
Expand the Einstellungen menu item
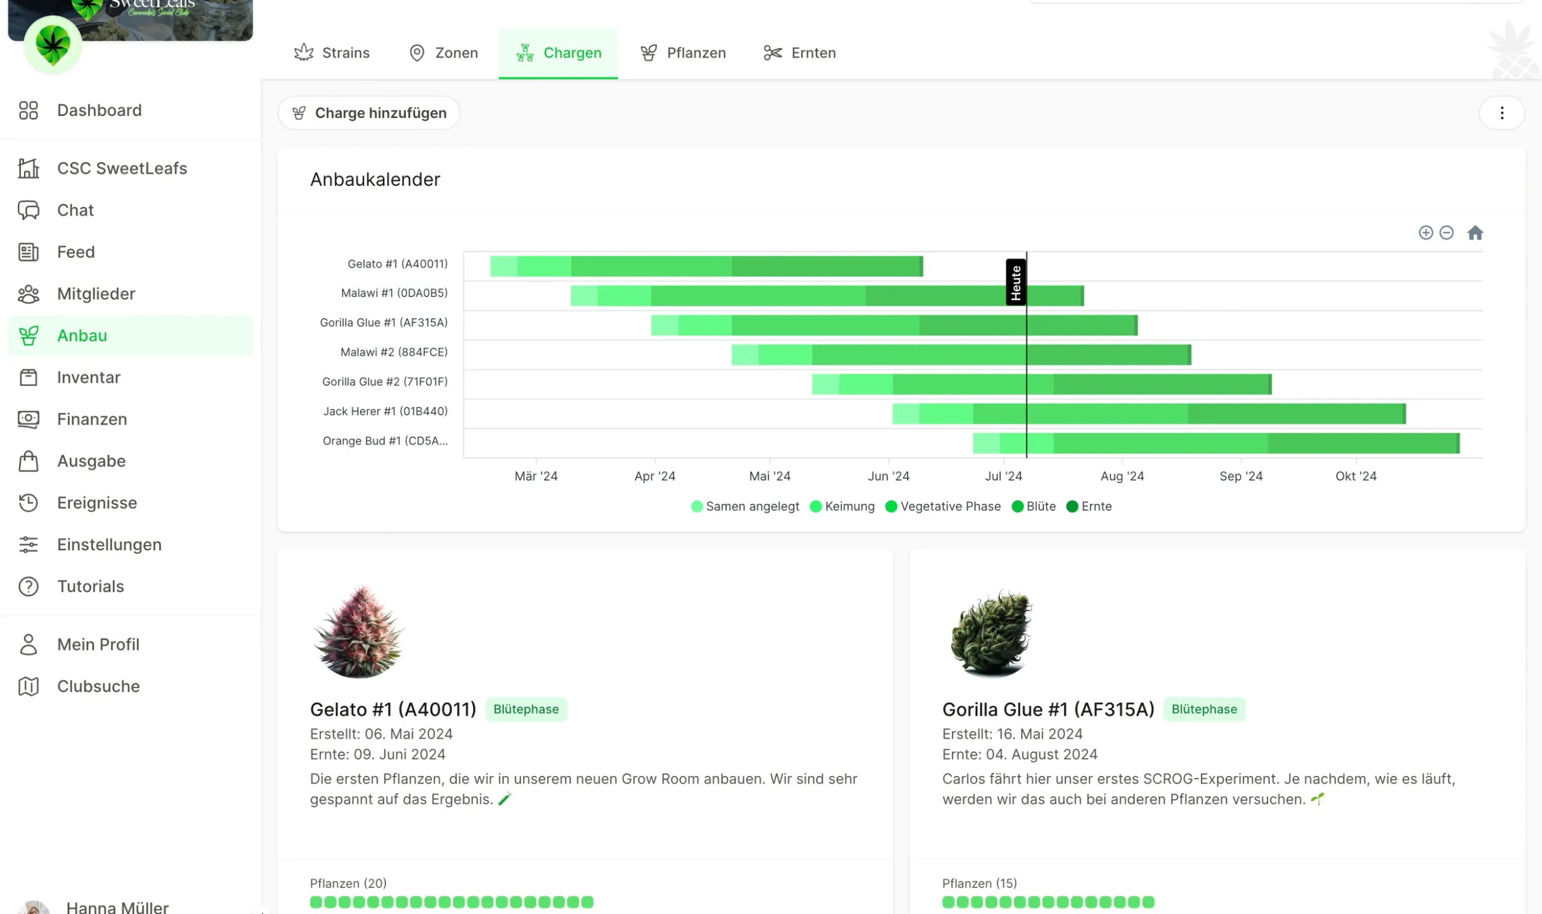pos(109,544)
